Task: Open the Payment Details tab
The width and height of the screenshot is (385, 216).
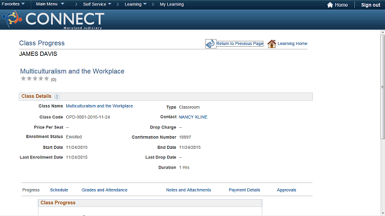Action: pos(244,190)
